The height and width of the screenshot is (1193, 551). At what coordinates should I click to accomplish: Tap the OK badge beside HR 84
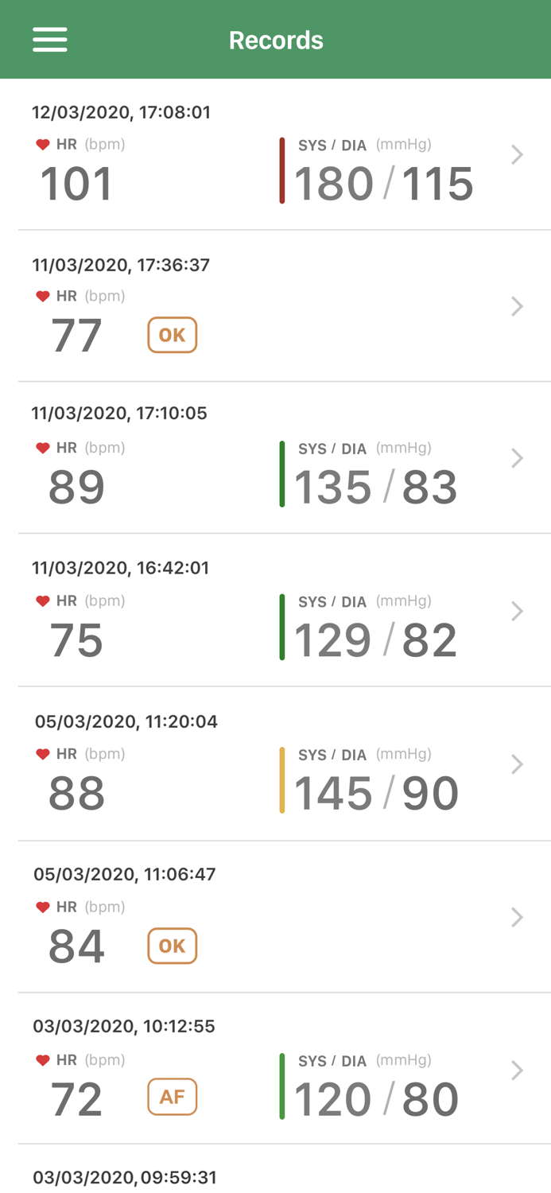pyautogui.click(x=172, y=946)
